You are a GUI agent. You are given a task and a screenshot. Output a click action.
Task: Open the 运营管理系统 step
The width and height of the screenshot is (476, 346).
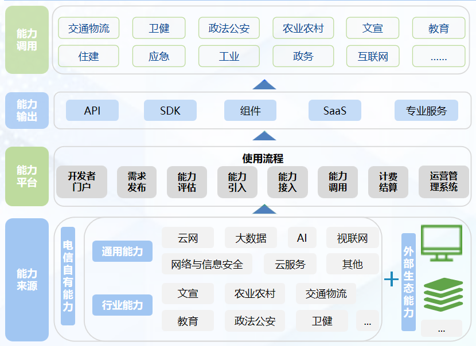click(443, 182)
